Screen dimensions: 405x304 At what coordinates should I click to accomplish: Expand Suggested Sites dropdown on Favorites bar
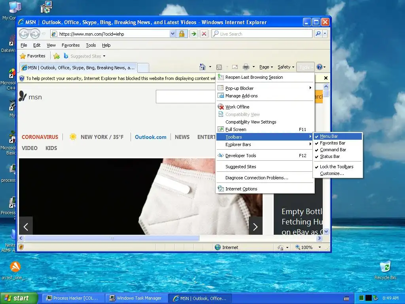pyautogui.click(x=104, y=56)
